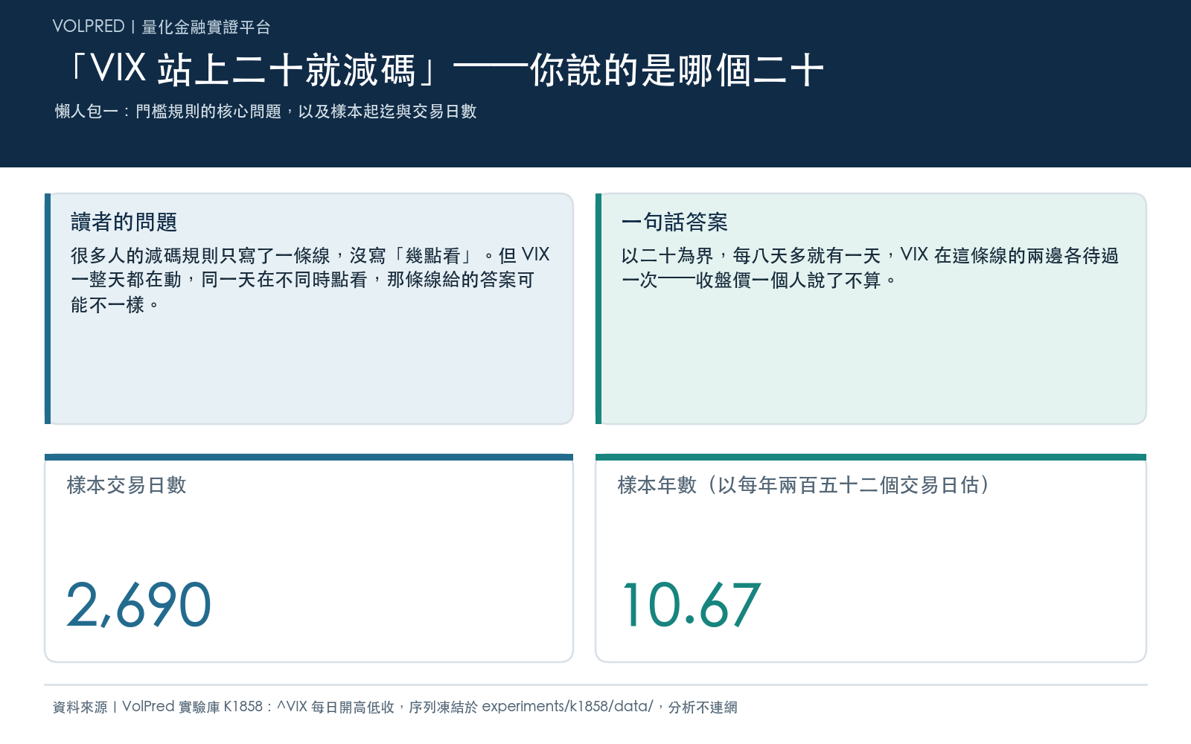Screen dimensions: 1191x744
Task: Click the VOLPRED 量化金融實證平台 header label
Action: pos(162,27)
